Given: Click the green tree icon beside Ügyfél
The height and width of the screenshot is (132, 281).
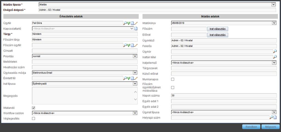Looking at the screenshot, I should coord(129,23).
